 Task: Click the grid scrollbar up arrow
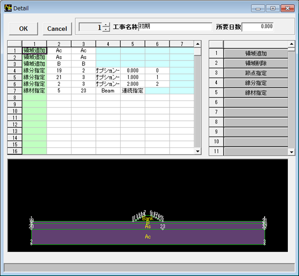(x=197, y=44)
